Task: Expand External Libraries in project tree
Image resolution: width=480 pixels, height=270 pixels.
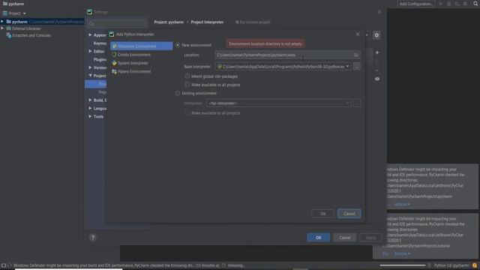Action: coord(2,28)
